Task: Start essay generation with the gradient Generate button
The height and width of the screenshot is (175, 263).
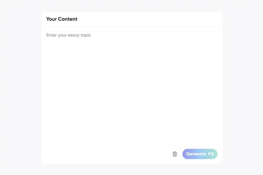Action: pyautogui.click(x=199, y=154)
